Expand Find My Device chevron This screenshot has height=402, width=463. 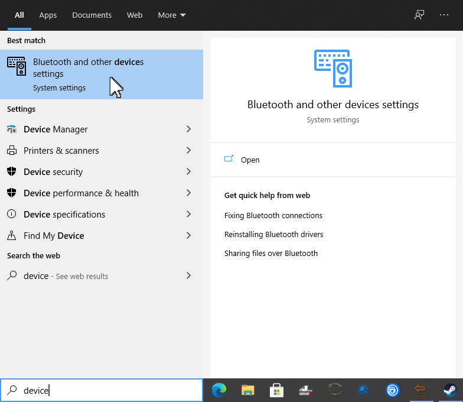[188, 235]
